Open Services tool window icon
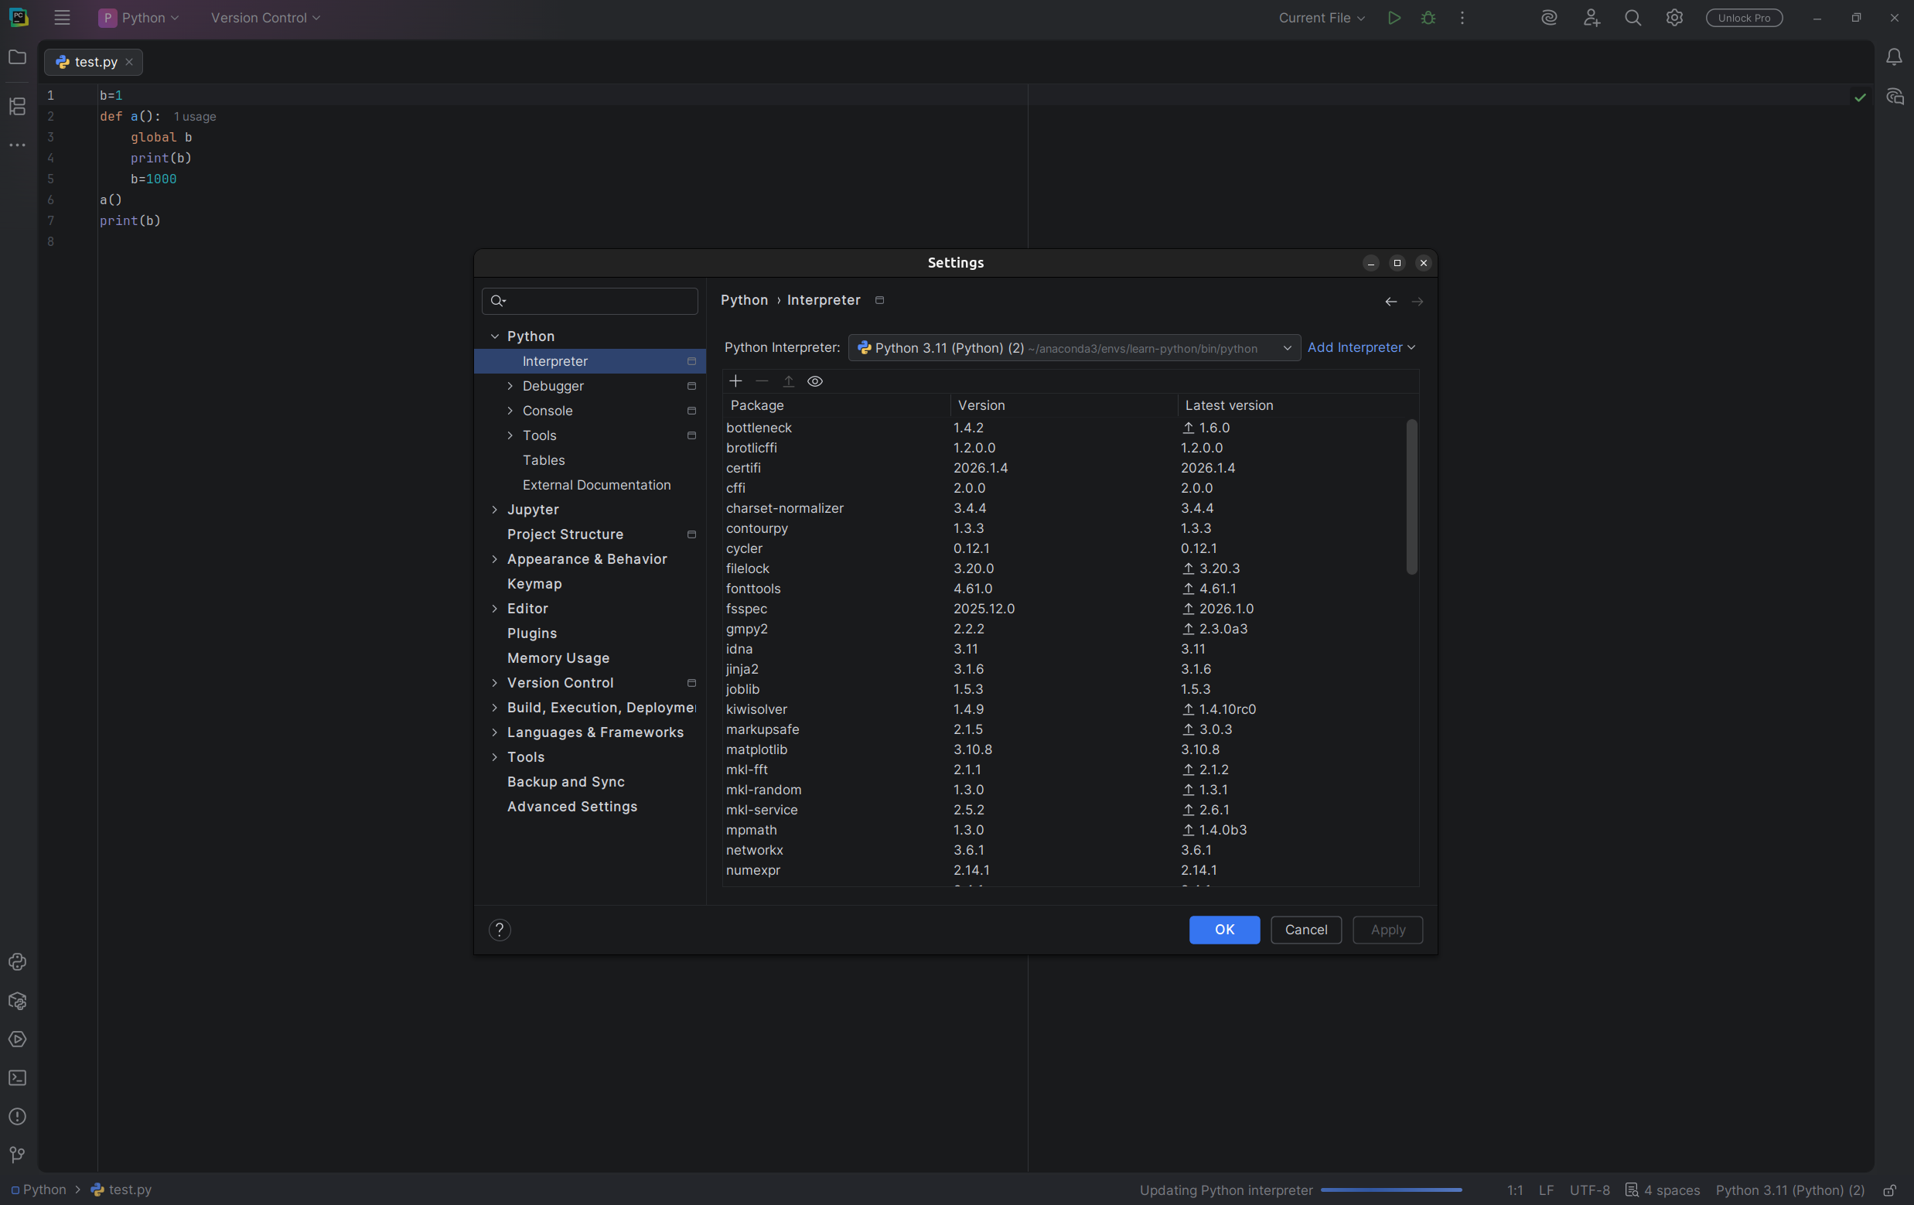1914x1205 pixels. tap(18, 1039)
